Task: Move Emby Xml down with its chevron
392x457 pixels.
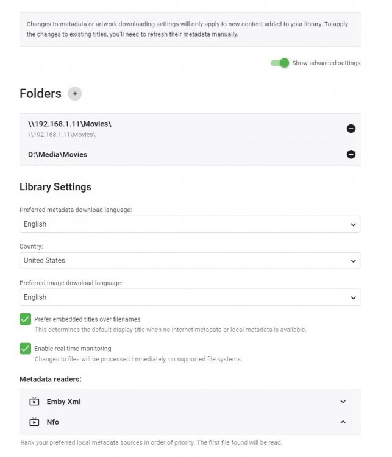Action: pyautogui.click(x=343, y=402)
